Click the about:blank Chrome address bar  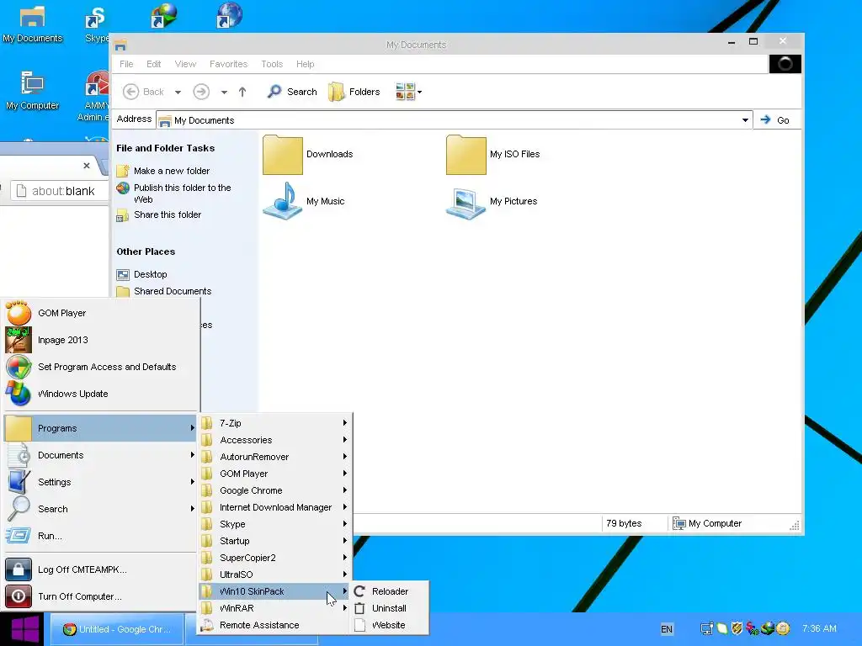pyautogui.click(x=60, y=191)
